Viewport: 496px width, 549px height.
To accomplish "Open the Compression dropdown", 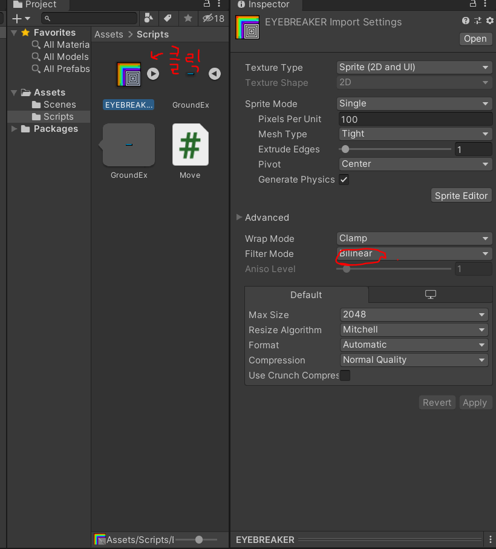I will 414,360.
